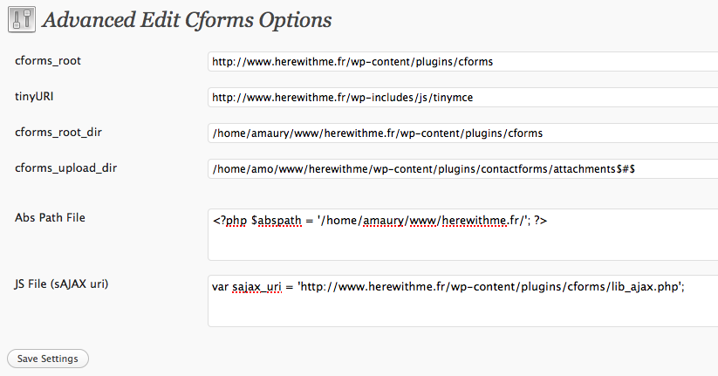Click the Advanced Edit Cforms Options heading
The image size is (718, 376).
point(187,20)
